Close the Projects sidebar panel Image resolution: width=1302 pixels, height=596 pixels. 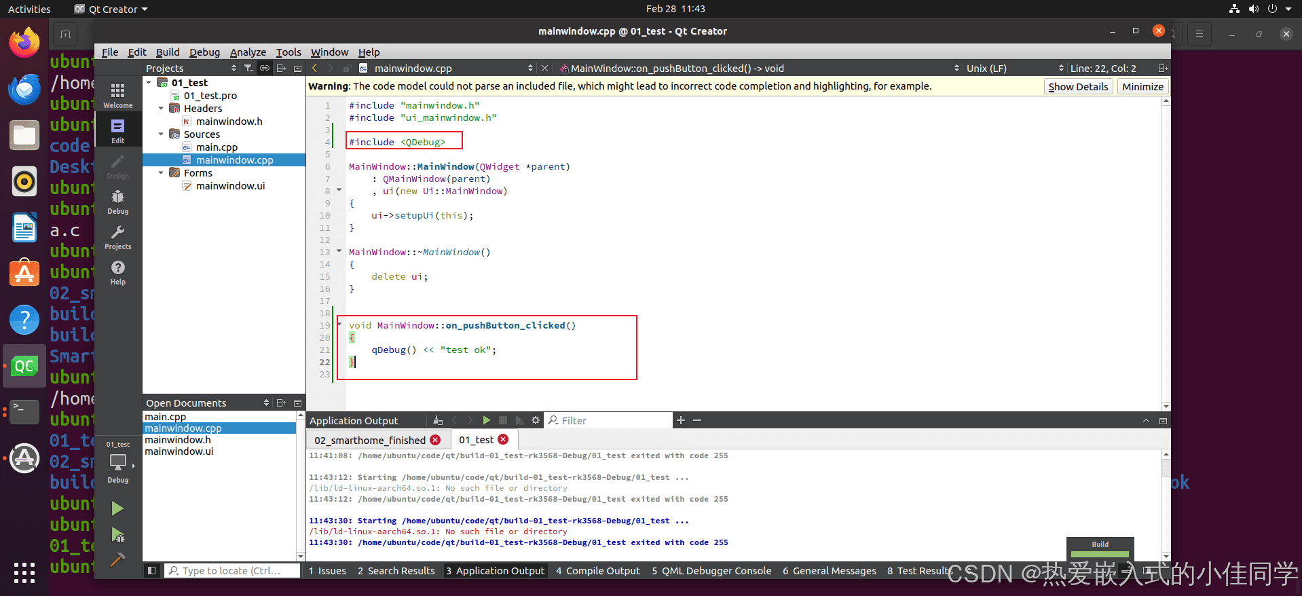click(x=297, y=69)
